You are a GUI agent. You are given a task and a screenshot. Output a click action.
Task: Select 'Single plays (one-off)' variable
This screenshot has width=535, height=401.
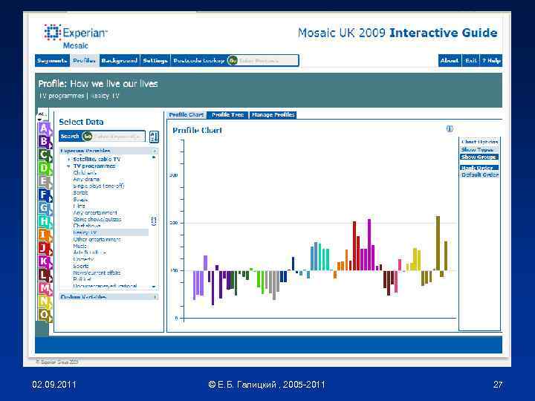[99, 186]
